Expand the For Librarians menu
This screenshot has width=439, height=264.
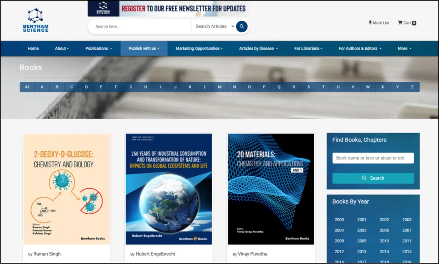tap(308, 48)
